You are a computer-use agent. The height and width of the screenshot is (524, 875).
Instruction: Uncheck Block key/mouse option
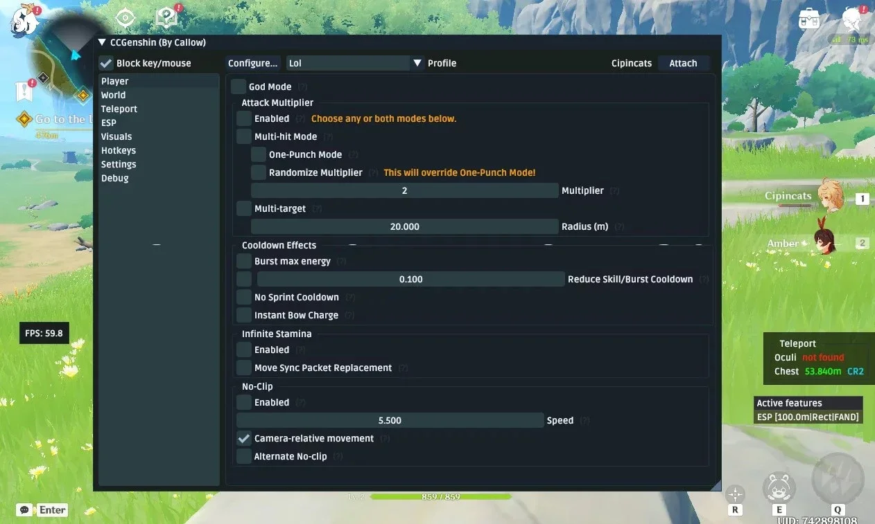click(x=106, y=63)
